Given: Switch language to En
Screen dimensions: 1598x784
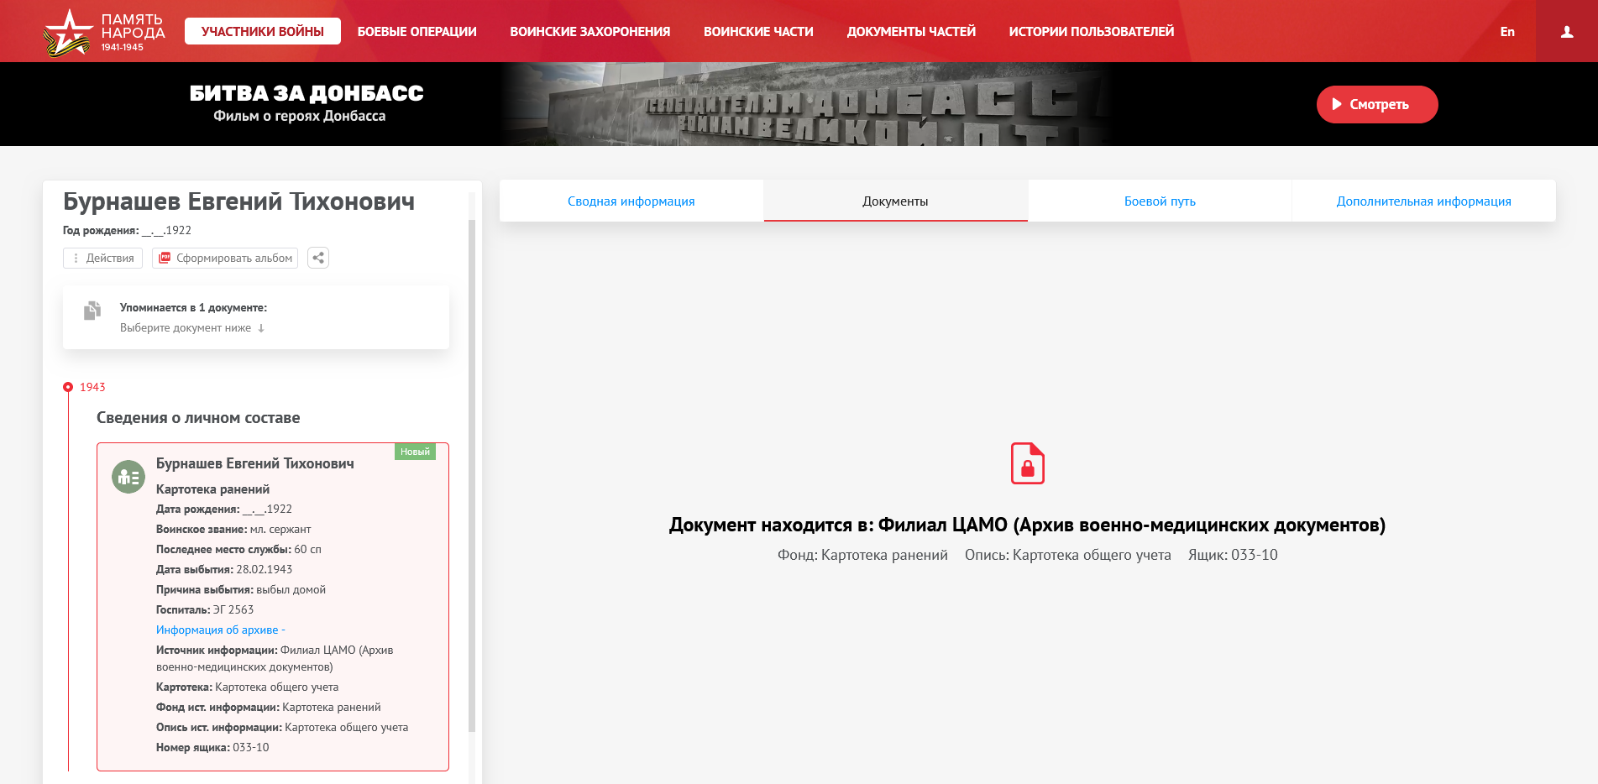Looking at the screenshot, I should (x=1507, y=32).
